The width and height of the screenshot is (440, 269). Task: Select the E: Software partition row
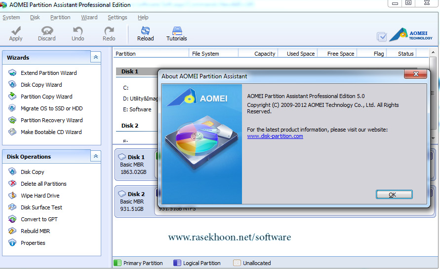(138, 109)
